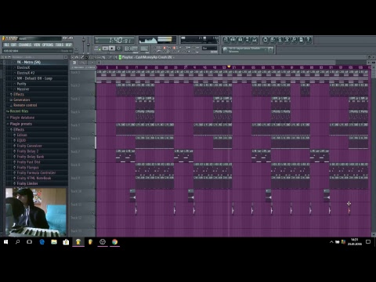Open Google Chrome from the taskbar
The image size is (376, 282).
[114, 242]
